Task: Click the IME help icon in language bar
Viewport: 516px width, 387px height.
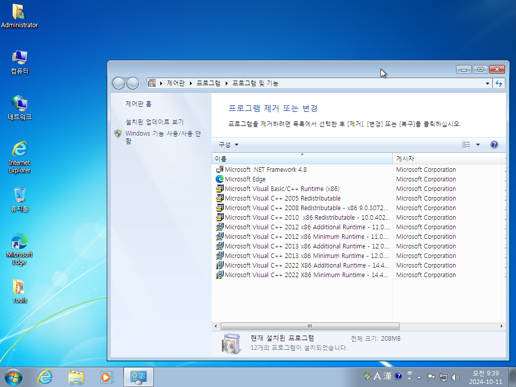Action: [x=398, y=376]
